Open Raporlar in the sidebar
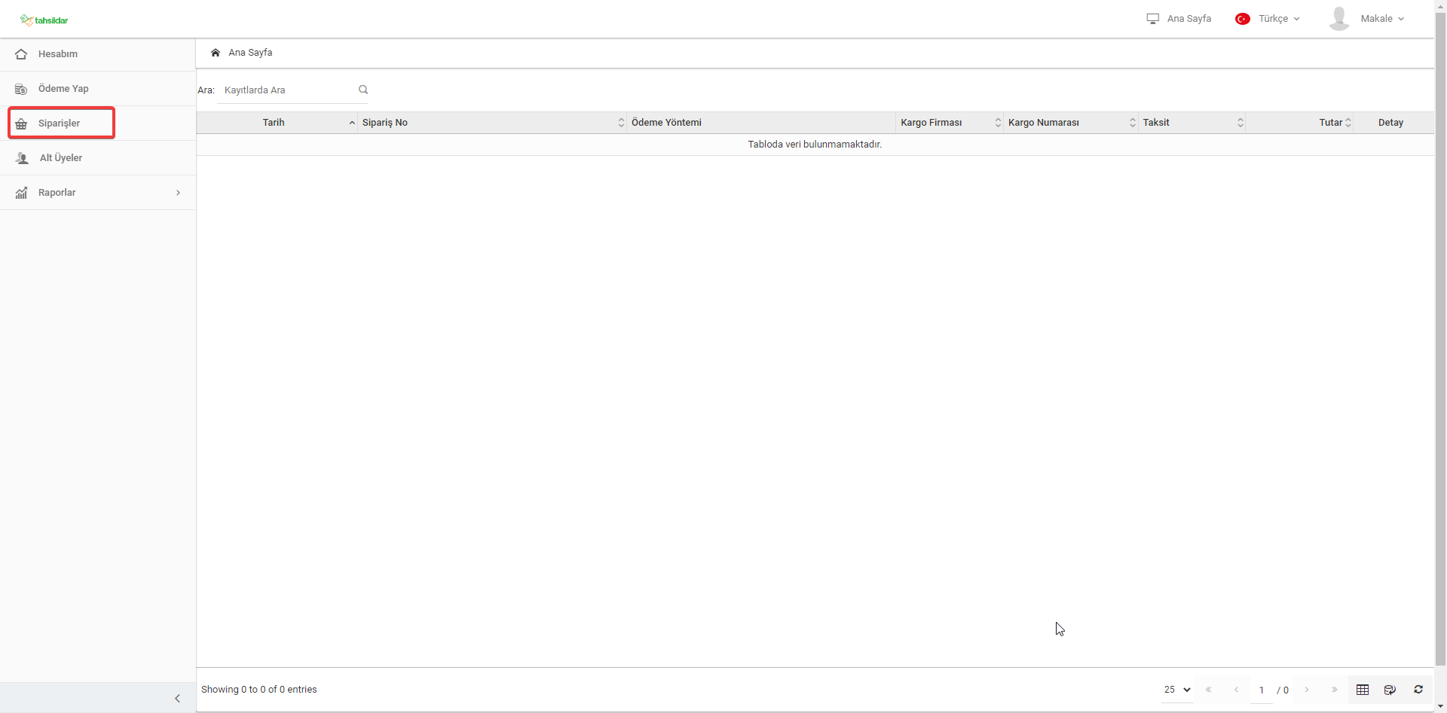This screenshot has width=1447, height=713. (98, 193)
